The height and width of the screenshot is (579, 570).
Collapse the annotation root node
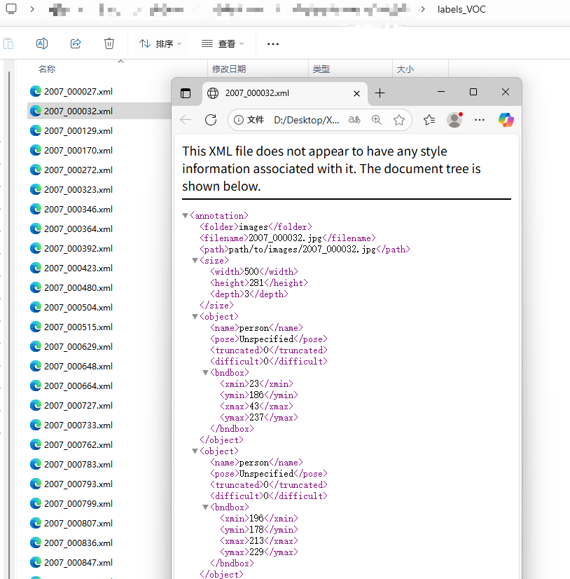click(x=185, y=216)
